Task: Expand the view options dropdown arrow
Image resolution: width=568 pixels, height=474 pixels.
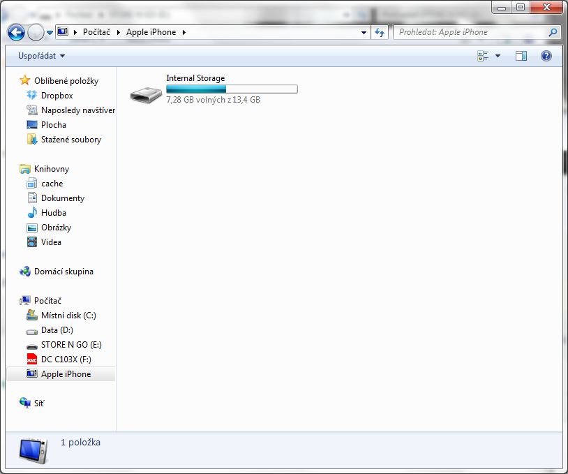Action: point(498,56)
